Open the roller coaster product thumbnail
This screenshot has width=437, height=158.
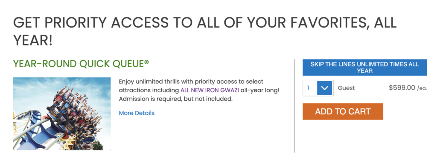point(62,114)
